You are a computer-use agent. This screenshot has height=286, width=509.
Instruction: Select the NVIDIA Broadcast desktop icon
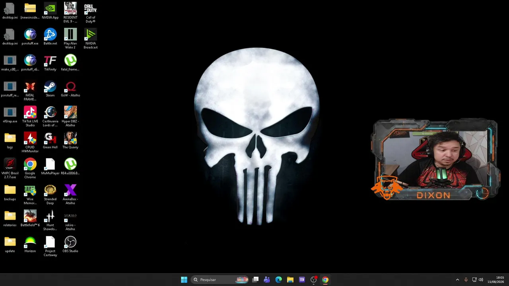[91, 39]
